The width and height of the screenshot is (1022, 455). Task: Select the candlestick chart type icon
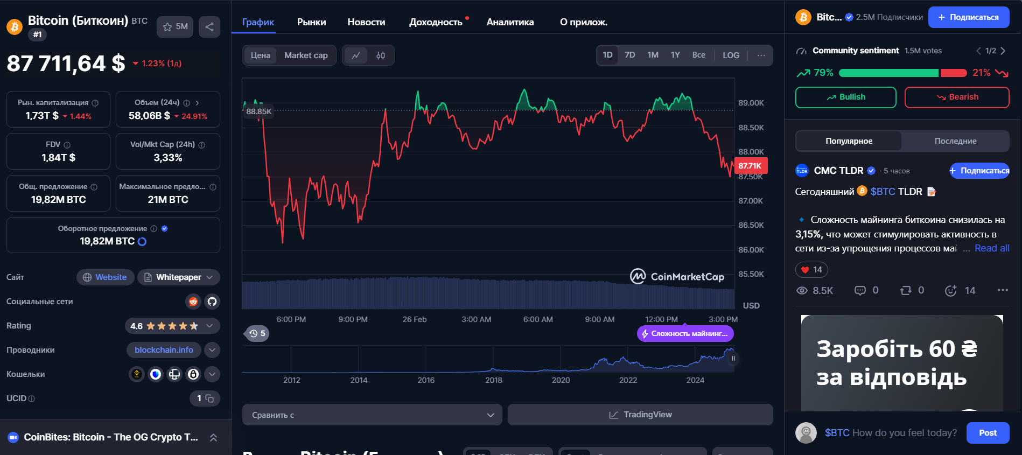(381, 55)
